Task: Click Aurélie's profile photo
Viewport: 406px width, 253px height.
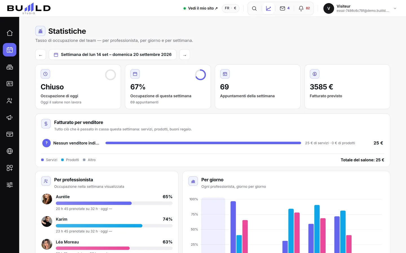Action: click(47, 199)
